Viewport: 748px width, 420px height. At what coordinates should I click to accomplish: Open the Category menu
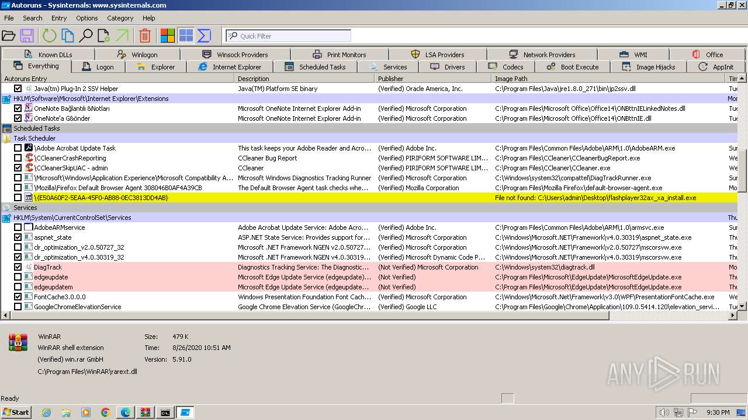click(120, 18)
